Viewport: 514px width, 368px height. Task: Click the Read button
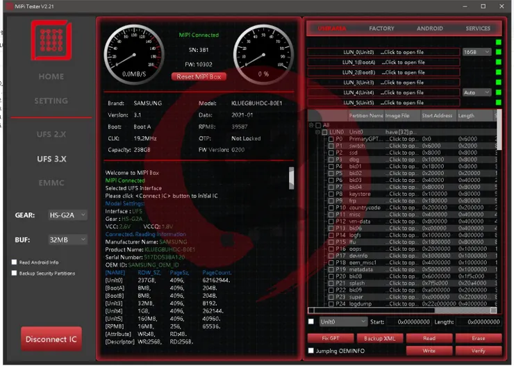click(429, 338)
